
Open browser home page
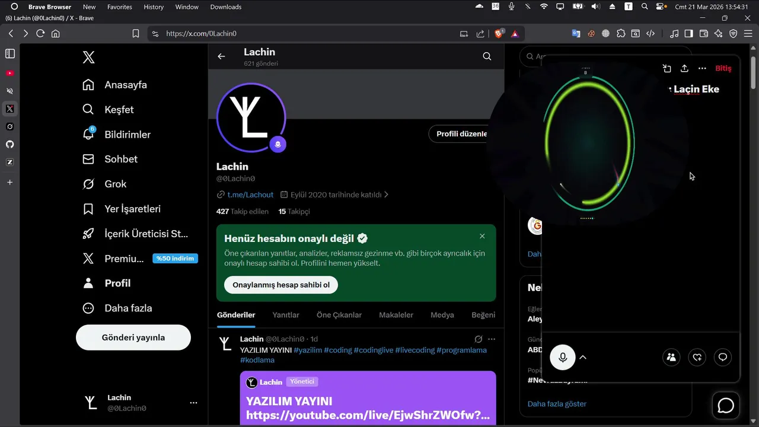click(x=56, y=34)
